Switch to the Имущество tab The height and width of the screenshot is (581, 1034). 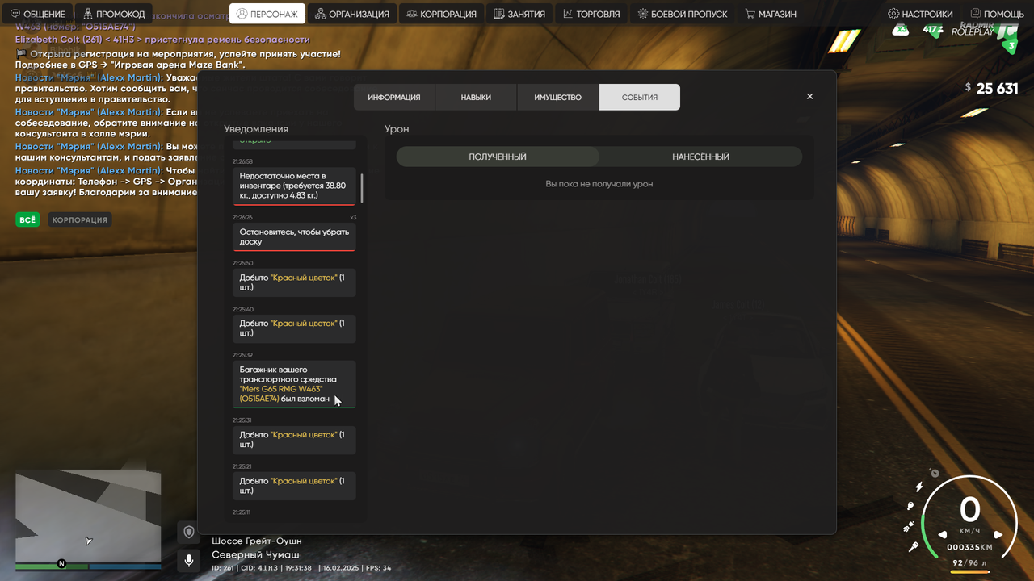coord(557,97)
